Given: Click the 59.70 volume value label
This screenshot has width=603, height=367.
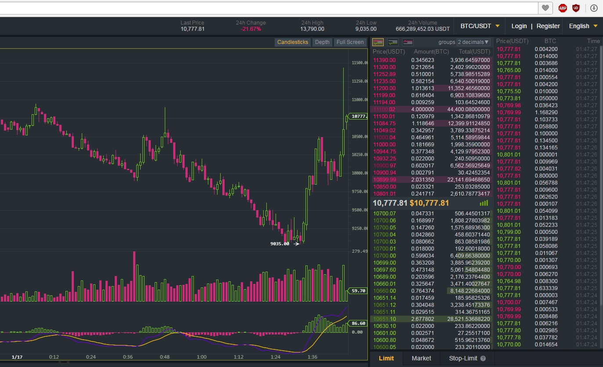Looking at the screenshot, I should tap(359, 291).
